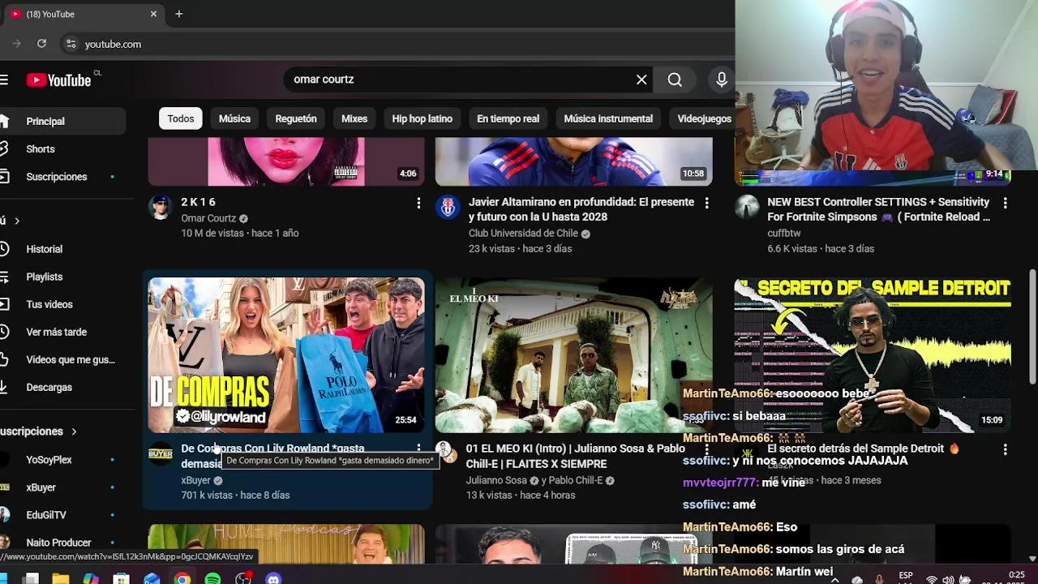Open more options for 'El secreto detrás del Sample Detroit'
Image resolution: width=1038 pixels, height=584 pixels.
(x=1005, y=449)
